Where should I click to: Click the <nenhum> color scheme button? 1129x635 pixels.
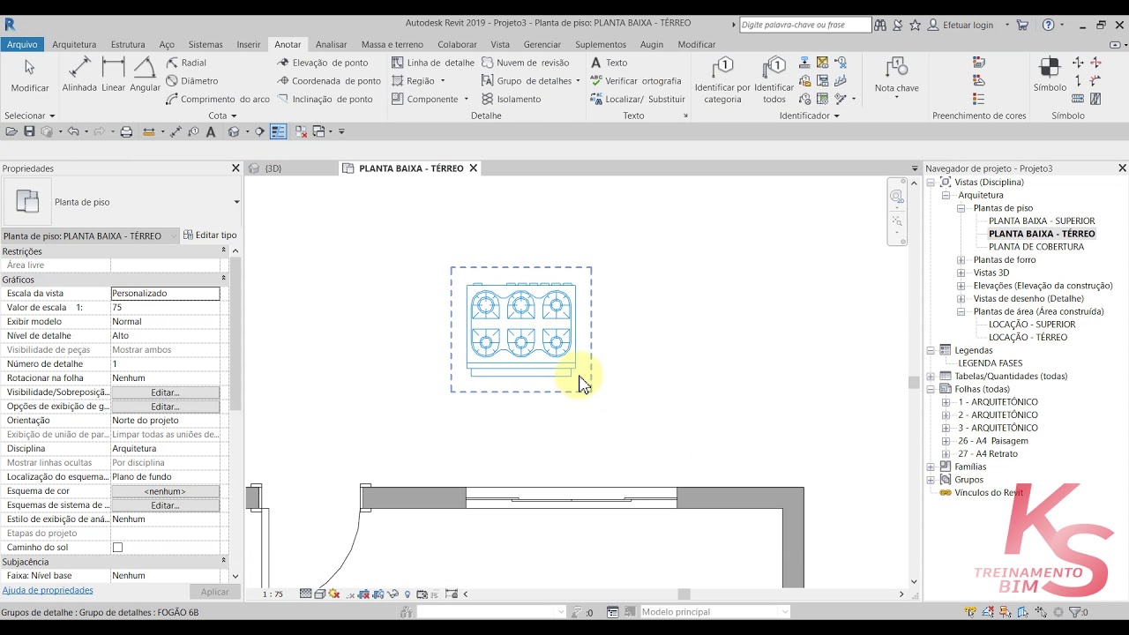pos(165,491)
